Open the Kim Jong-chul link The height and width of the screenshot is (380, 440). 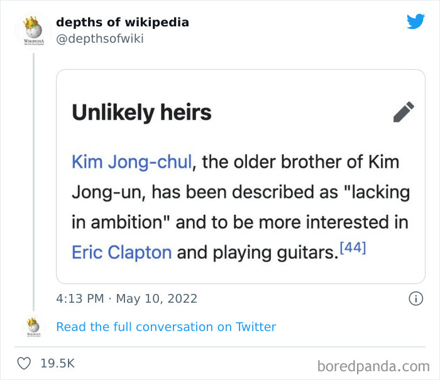pyautogui.click(x=131, y=161)
